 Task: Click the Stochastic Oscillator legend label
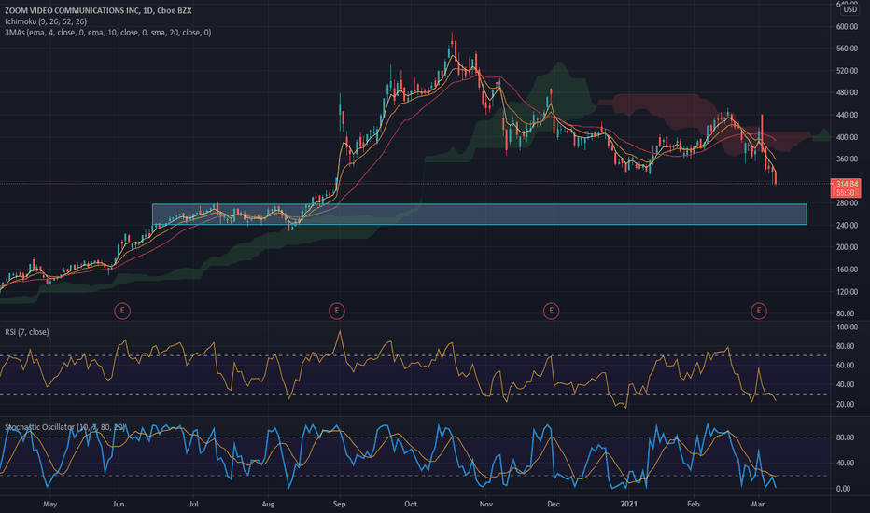point(65,427)
